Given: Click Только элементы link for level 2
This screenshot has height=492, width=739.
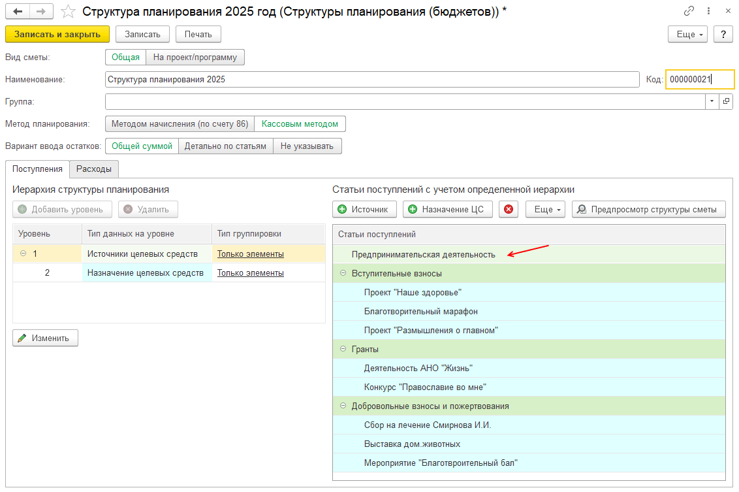Looking at the screenshot, I should pyautogui.click(x=250, y=272).
